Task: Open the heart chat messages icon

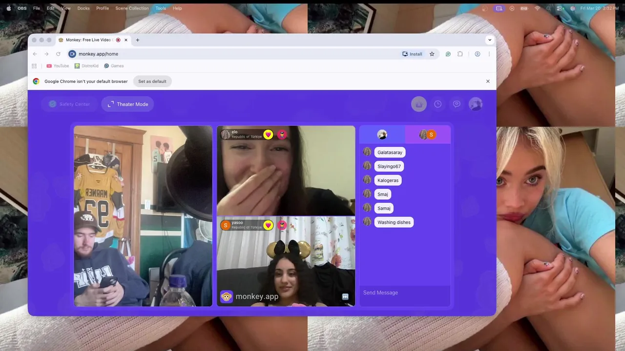Action: (x=457, y=104)
